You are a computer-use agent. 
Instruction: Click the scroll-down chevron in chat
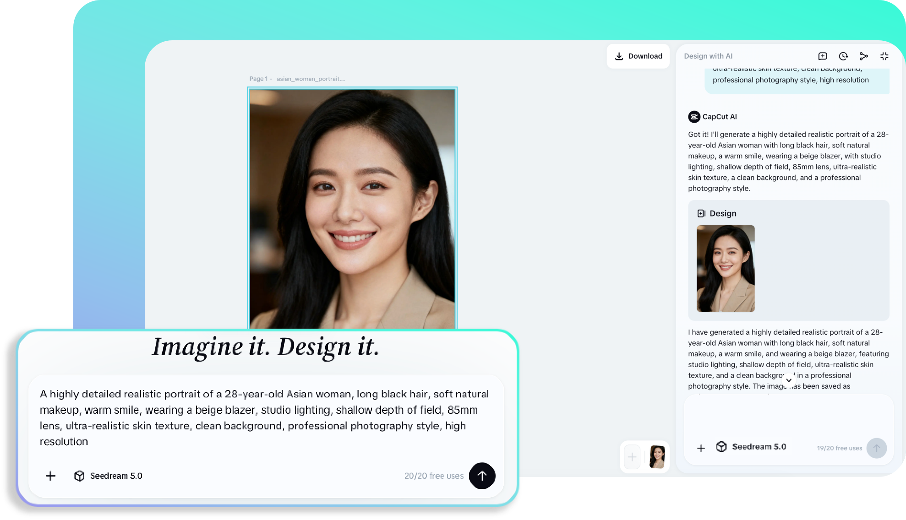tap(789, 380)
